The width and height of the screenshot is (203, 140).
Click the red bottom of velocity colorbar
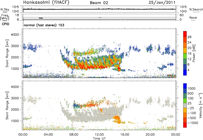pos(185,125)
